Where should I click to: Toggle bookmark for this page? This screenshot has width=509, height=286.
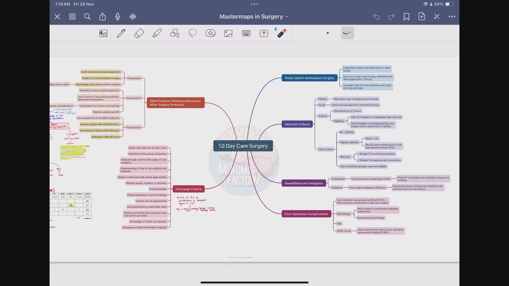[x=406, y=17]
